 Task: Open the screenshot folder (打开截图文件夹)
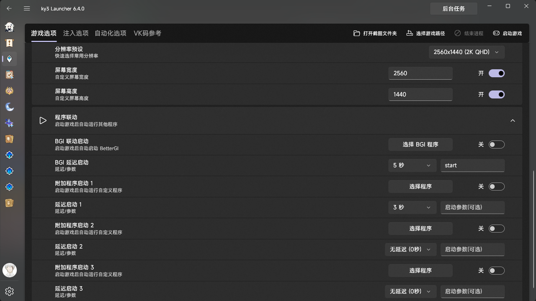click(375, 33)
